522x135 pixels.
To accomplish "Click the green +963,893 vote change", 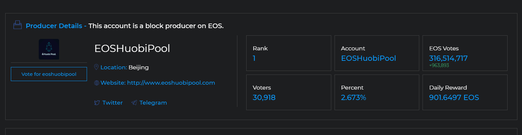I will pos(439,65).
